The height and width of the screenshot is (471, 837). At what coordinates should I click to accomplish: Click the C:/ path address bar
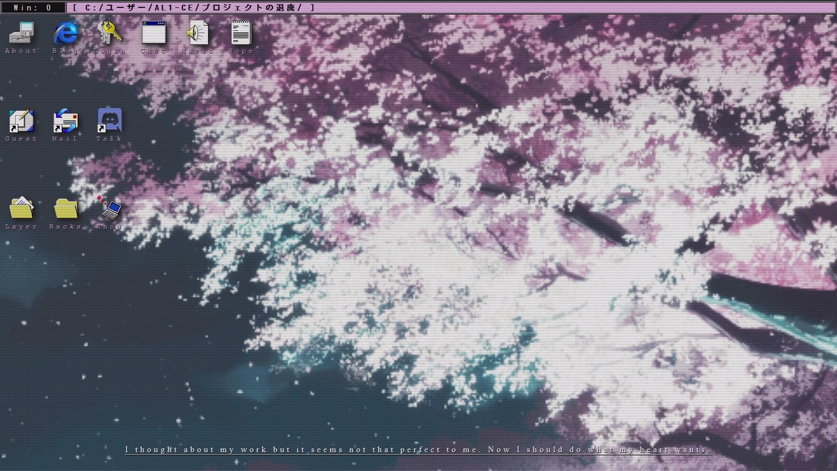[x=451, y=7]
